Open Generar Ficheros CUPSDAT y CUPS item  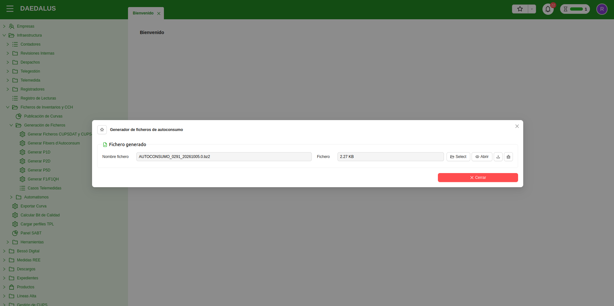pyautogui.click(x=60, y=134)
